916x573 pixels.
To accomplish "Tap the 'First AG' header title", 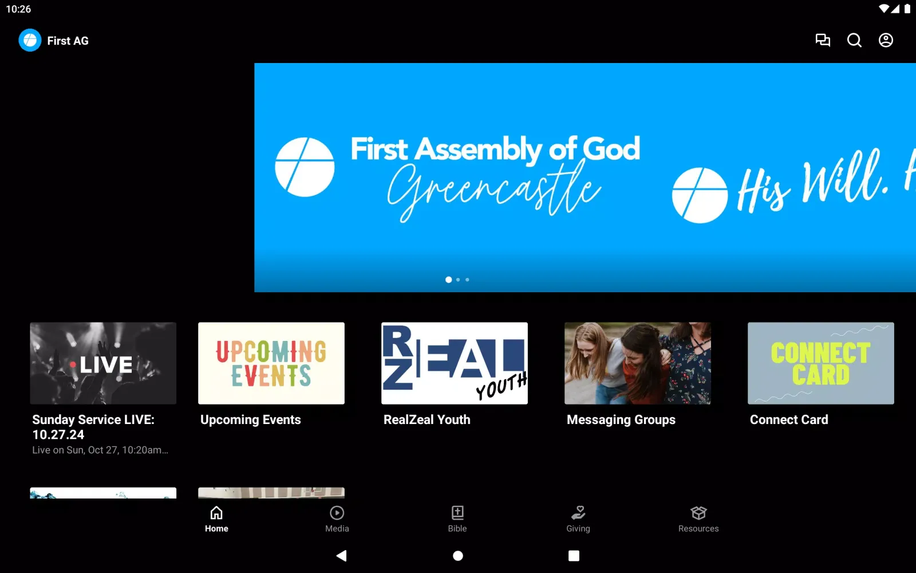I will pyautogui.click(x=68, y=41).
